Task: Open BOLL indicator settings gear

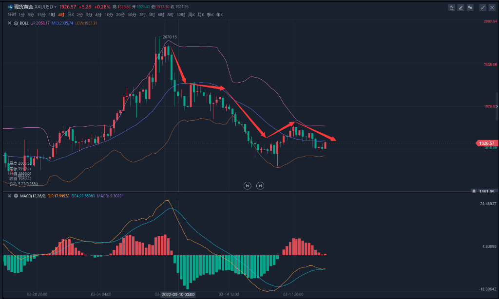Action: tap(15, 23)
